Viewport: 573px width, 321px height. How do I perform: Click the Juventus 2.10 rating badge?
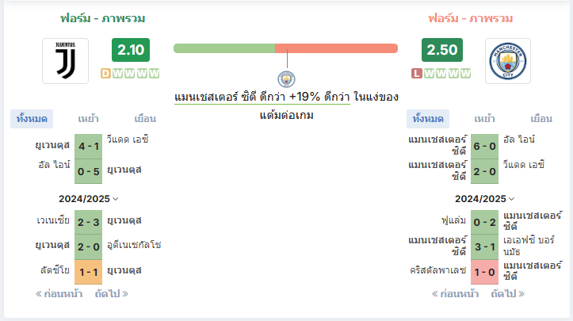coord(131,50)
